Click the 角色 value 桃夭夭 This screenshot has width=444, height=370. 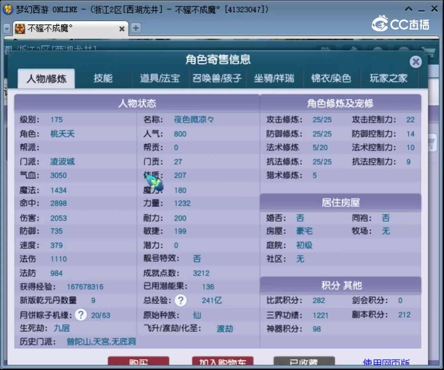point(62,134)
